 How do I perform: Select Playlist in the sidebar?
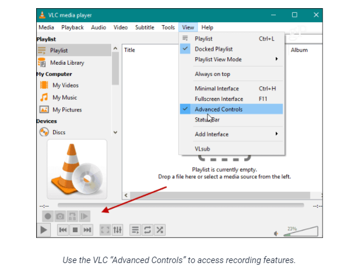(74, 50)
